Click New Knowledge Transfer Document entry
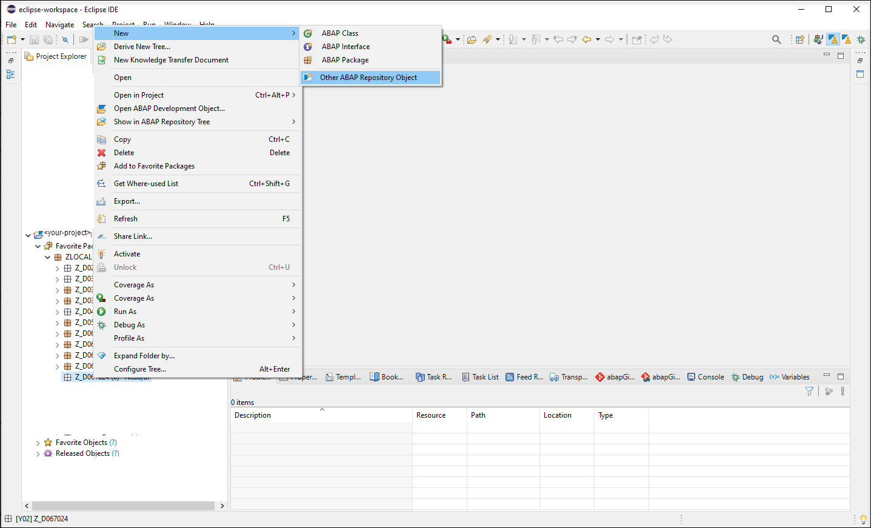Viewport: 871px width, 528px height. 198,60
